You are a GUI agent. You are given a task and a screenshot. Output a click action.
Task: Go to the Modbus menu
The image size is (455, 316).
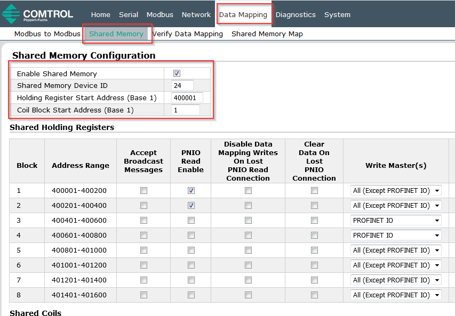point(160,14)
